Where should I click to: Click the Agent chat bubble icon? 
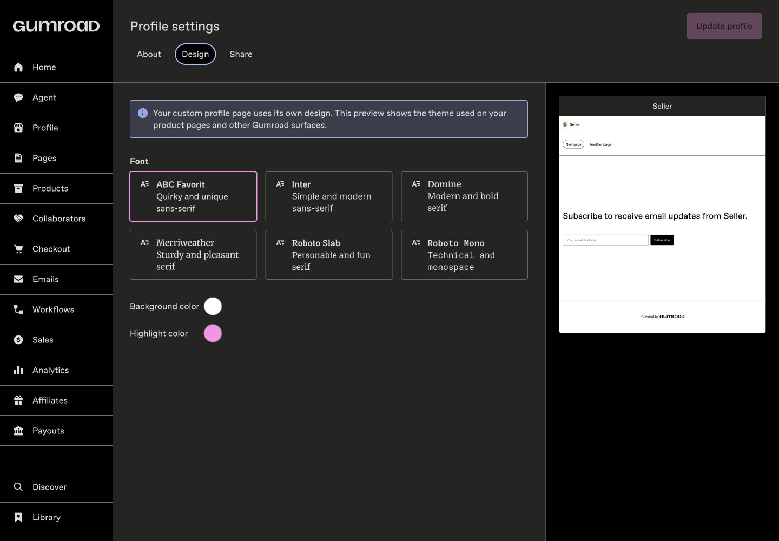18,97
